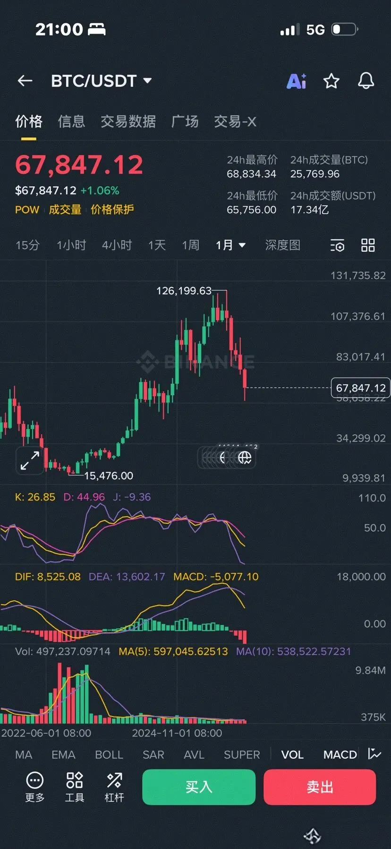Image resolution: width=391 pixels, height=849 pixels.
Task: Show the 深度图 depth chart
Action: click(x=282, y=245)
